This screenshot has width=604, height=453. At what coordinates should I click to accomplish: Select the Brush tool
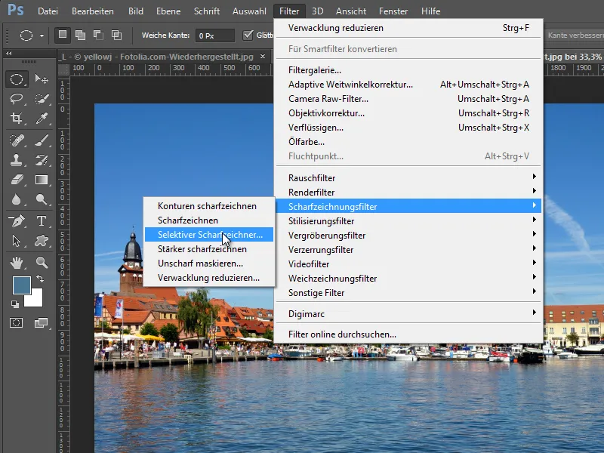[42, 140]
